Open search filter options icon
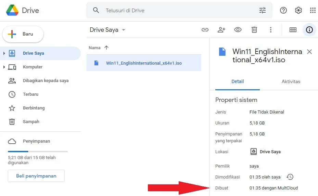The width and height of the screenshot is (318, 196). click(x=263, y=10)
